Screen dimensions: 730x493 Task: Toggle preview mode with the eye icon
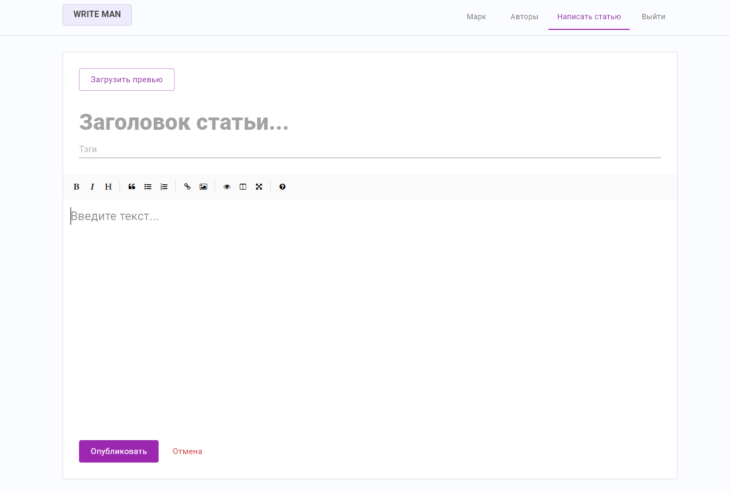(x=226, y=186)
